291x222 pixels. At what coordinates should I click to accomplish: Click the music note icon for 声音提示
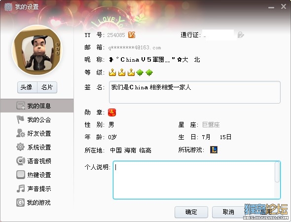click(20, 188)
